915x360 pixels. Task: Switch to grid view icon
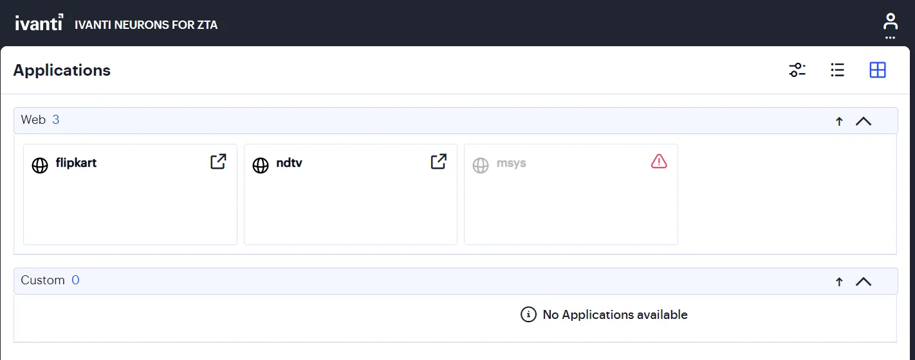pos(878,70)
